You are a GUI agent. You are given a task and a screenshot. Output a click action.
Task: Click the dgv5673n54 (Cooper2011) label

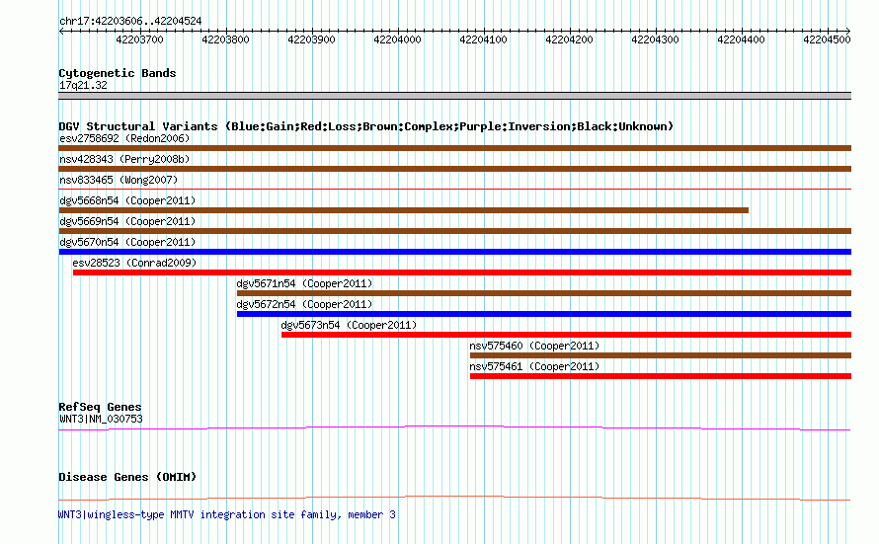pos(349,325)
